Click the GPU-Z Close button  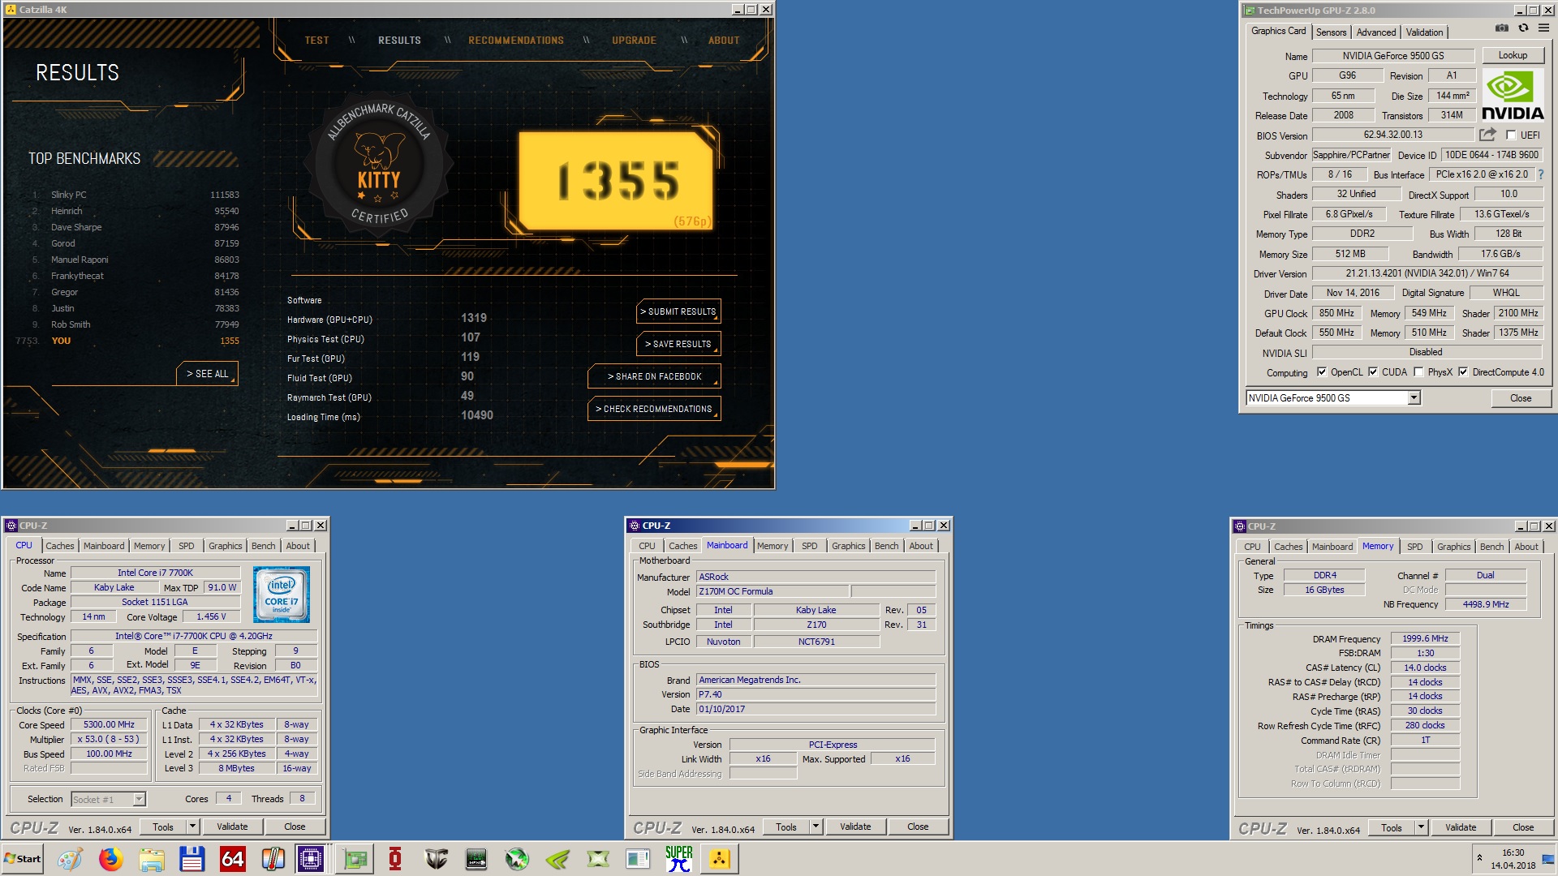pyautogui.click(x=1521, y=398)
